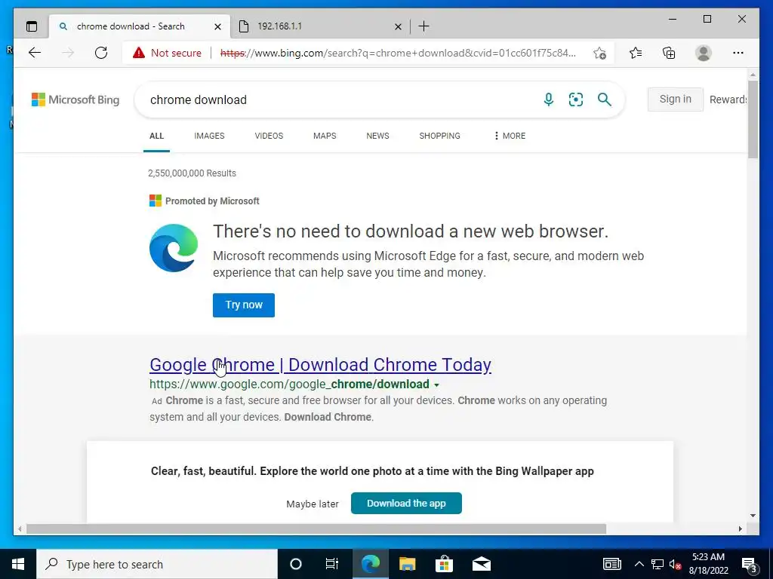The height and width of the screenshot is (579, 773).
Task: Click the Microsoft Edge logo image
Action: coord(174,247)
